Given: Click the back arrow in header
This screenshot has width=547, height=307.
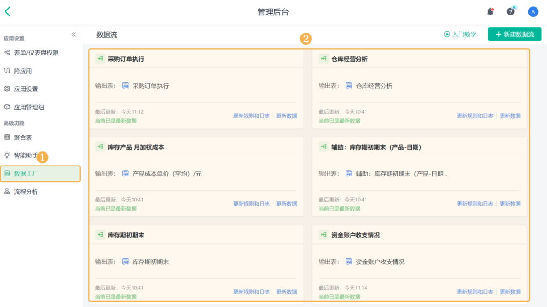Looking at the screenshot, I should point(8,12).
